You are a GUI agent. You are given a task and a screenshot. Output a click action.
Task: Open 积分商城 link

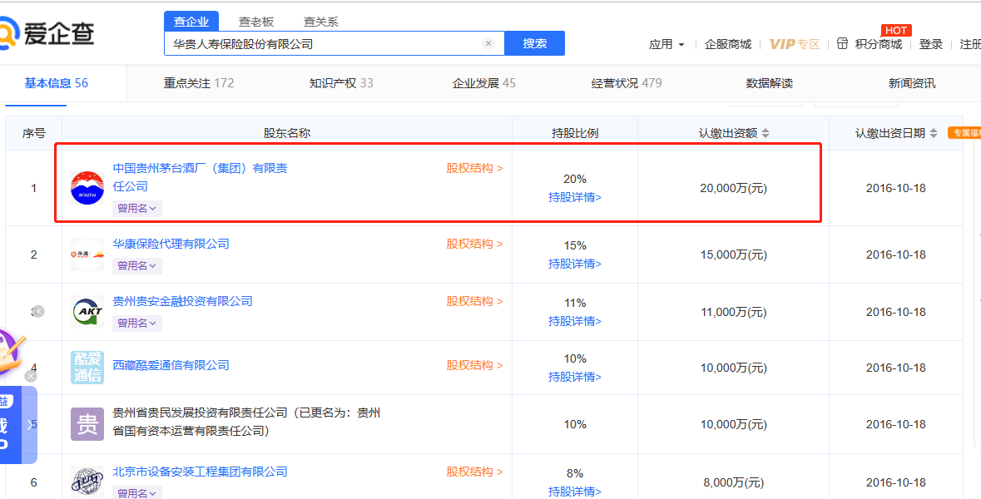click(879, 44)
